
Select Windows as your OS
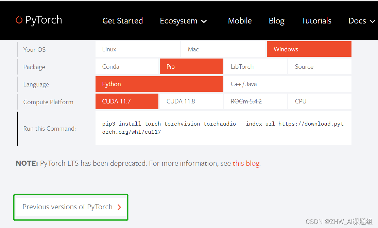click(x=309, y=49)
